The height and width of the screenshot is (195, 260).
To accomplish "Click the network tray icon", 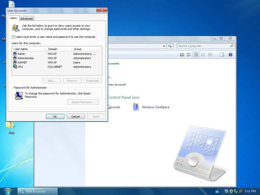I will click(x=227, y=191).
